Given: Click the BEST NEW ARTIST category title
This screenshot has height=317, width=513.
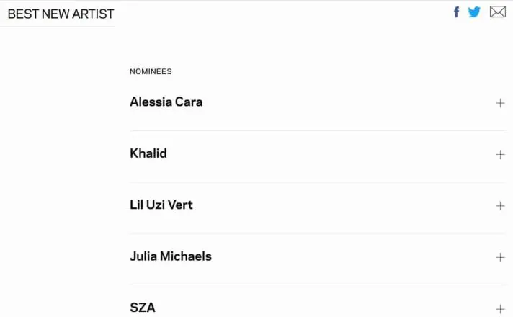Looking at the screenshot, I should coord(61,14).
